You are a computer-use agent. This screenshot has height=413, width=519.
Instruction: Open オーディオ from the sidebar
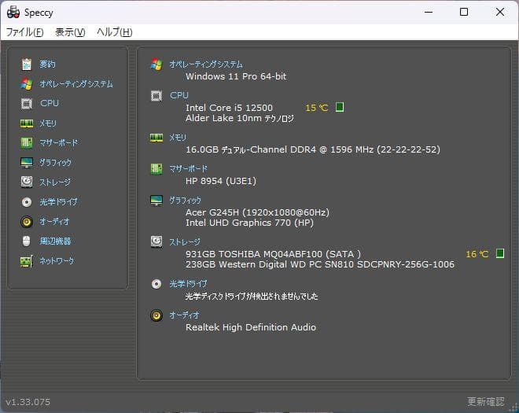[x=54, y=221]
